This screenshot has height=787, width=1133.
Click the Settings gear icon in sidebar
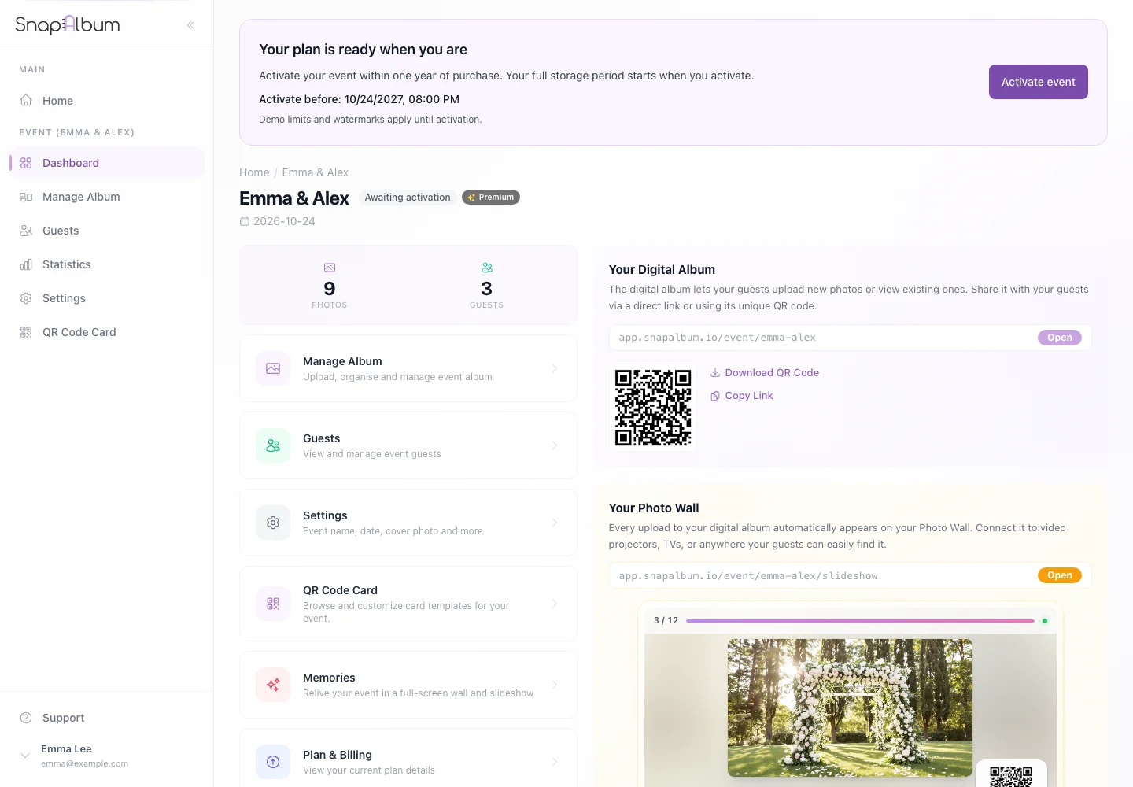click(x=26, y=298)
